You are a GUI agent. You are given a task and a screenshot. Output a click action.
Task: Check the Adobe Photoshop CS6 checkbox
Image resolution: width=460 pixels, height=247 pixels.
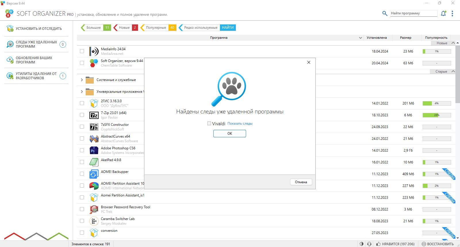[x=82, y=150]
